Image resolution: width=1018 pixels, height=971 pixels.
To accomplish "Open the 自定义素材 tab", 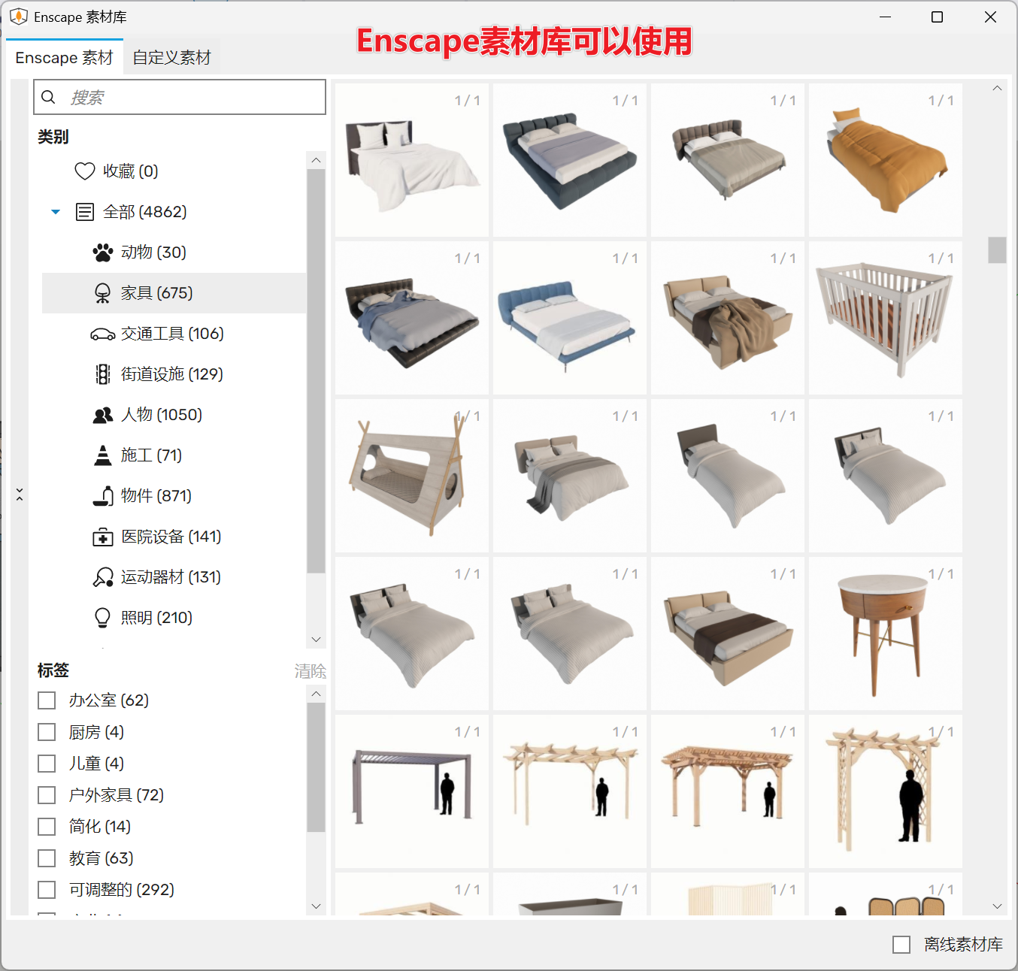I will coord(171,57).
